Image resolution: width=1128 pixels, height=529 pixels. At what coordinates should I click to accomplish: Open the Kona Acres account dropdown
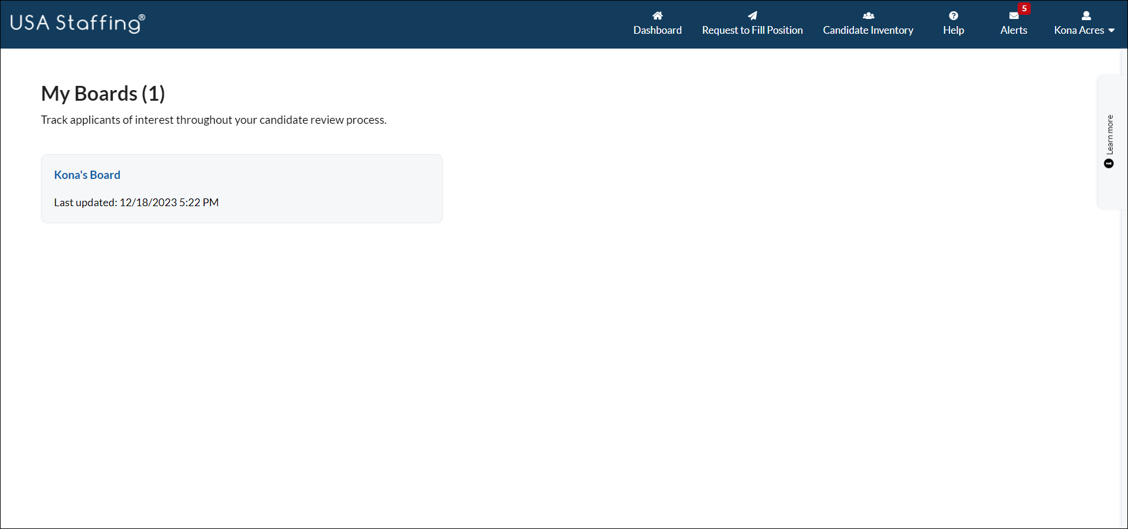click(x=1084, y=24)
